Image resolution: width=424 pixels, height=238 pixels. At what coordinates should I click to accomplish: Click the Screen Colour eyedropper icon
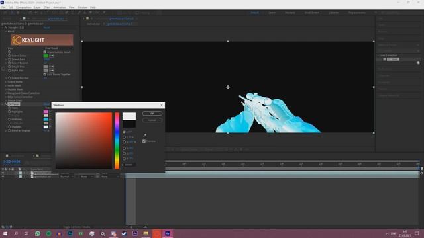(52, 56)
